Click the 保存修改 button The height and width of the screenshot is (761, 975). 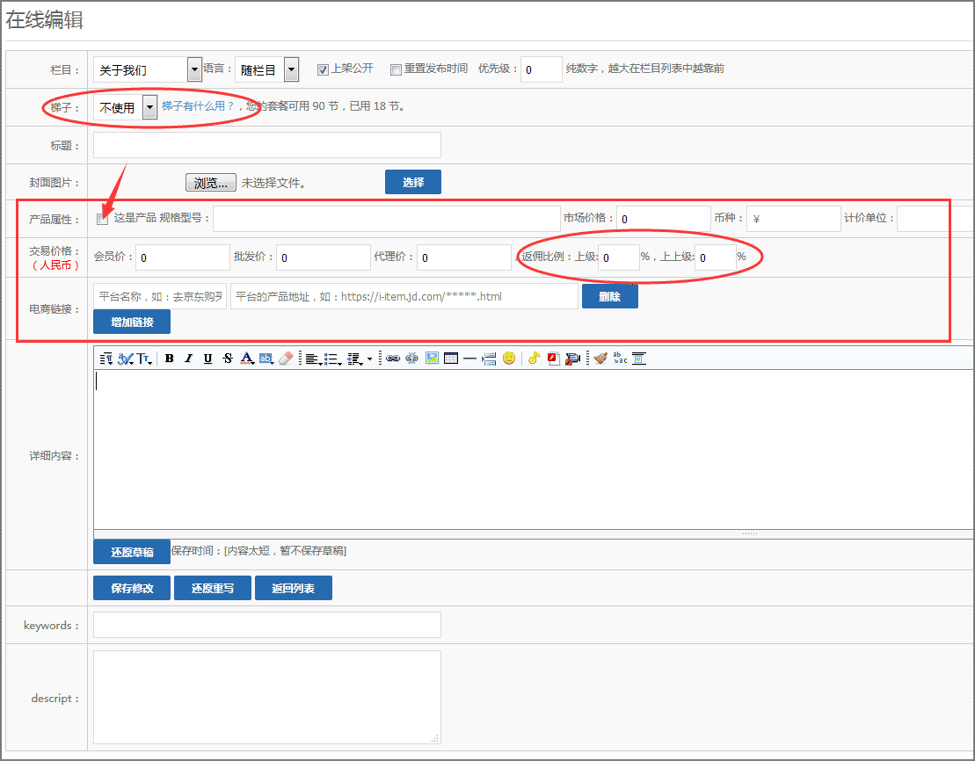tap(132, 588)
